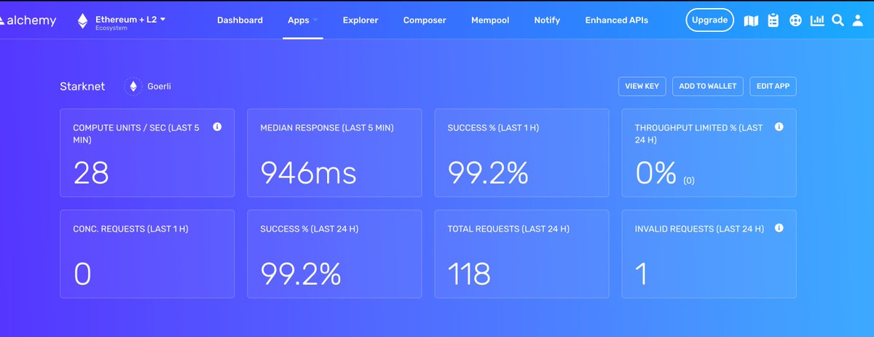
Task: Click the Ethereum diamond icon in header
Action: click(82, 20)
